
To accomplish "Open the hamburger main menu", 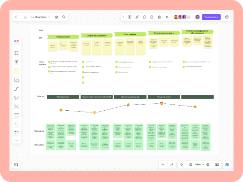I will pyautogui.click(x=25, y=17).
